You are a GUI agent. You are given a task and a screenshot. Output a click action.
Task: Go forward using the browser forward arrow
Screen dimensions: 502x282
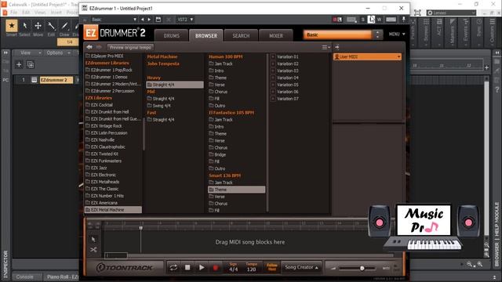[99, 47]
